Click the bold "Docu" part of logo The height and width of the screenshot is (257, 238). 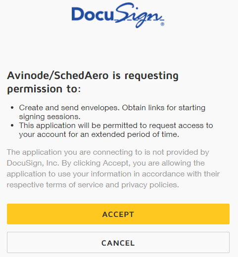click(x=93, y=14)
